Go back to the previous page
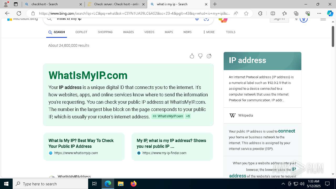The height and width of the screenshot is (189, 336). pyautogui.click(x=7, y=13)
